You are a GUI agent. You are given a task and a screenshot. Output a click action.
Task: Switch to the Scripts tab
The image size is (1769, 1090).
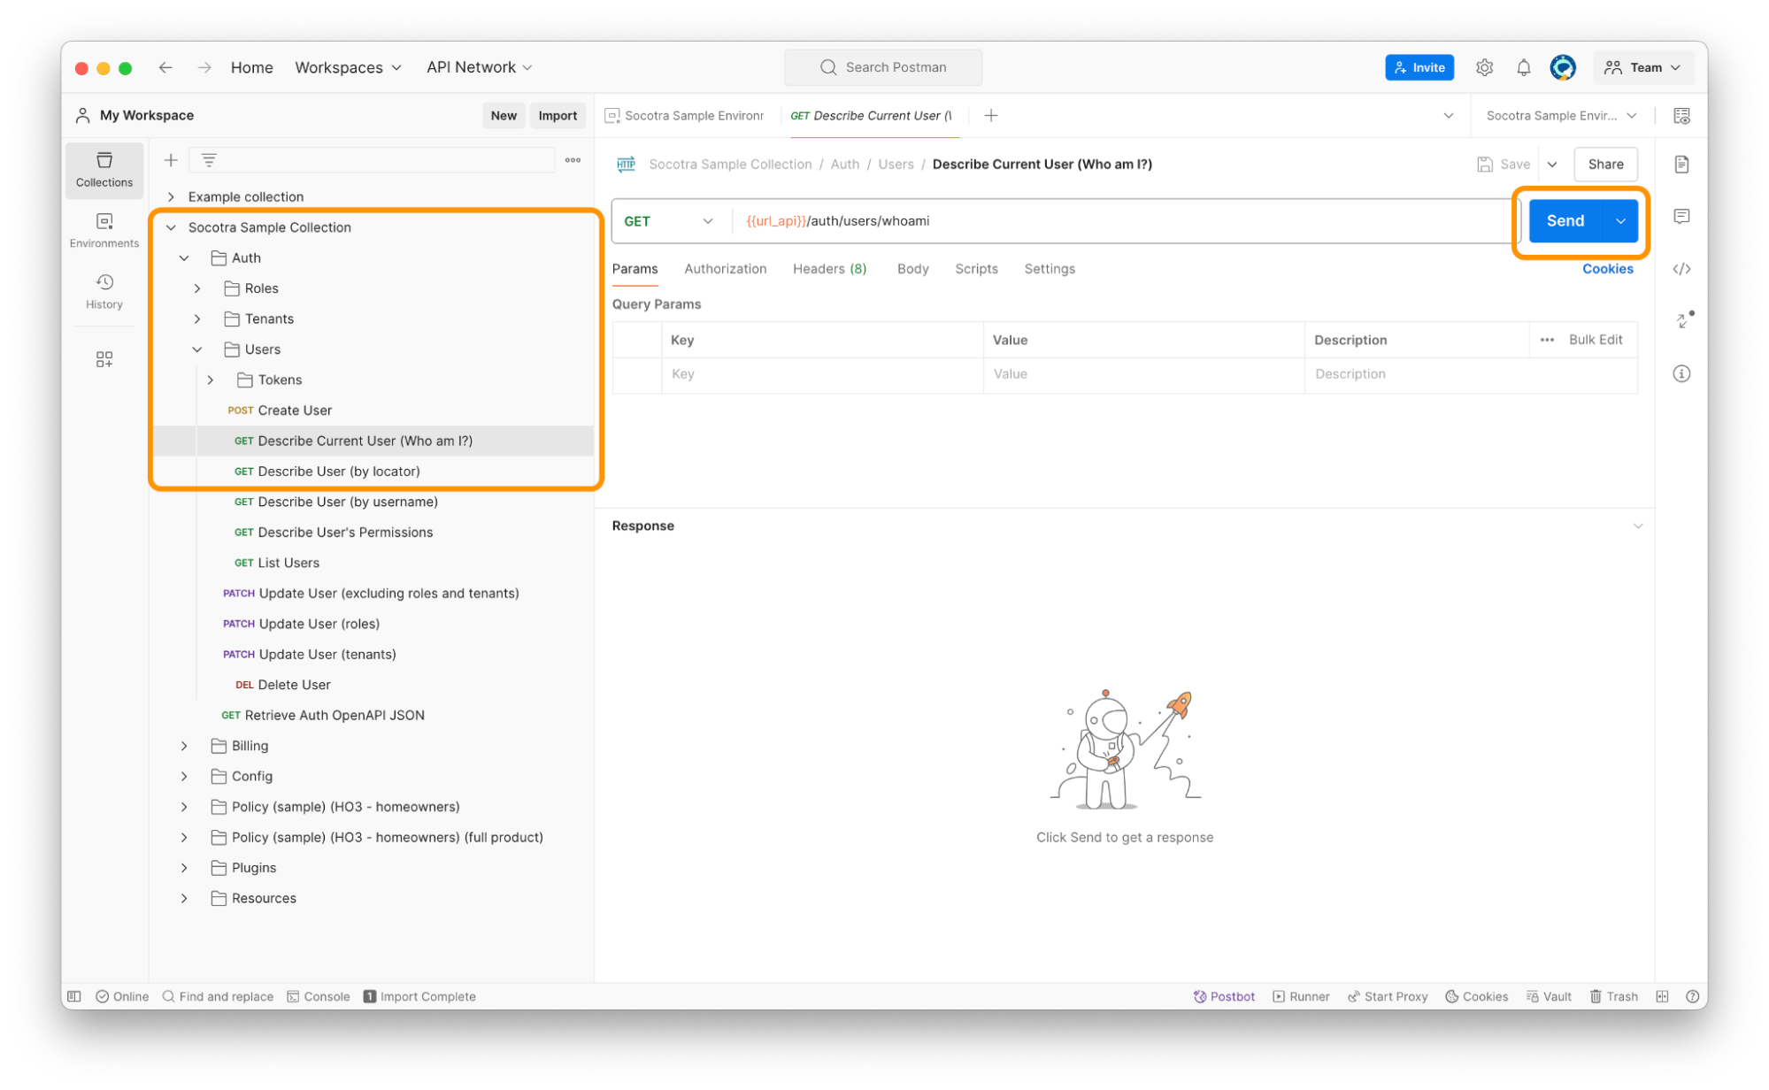pyautogui.click(x=976, y=269)
